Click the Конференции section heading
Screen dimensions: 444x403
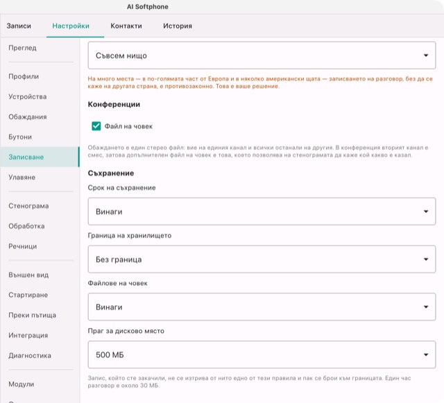pos(114,105)
